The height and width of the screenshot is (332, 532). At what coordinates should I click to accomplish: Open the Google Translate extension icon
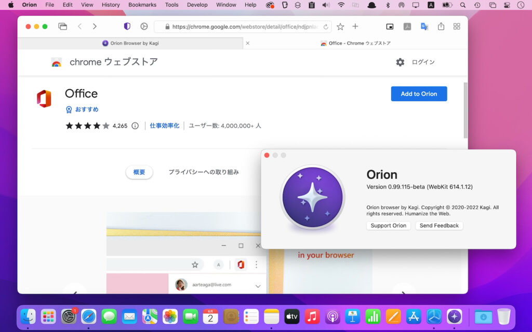pos(424,26)
